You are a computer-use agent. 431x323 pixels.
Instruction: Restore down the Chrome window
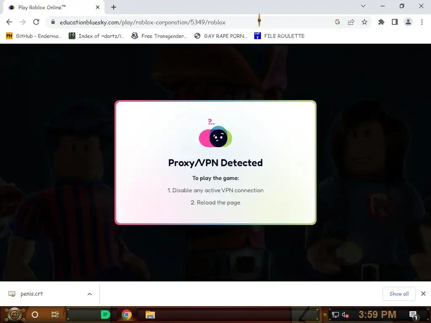pos(402,6)
